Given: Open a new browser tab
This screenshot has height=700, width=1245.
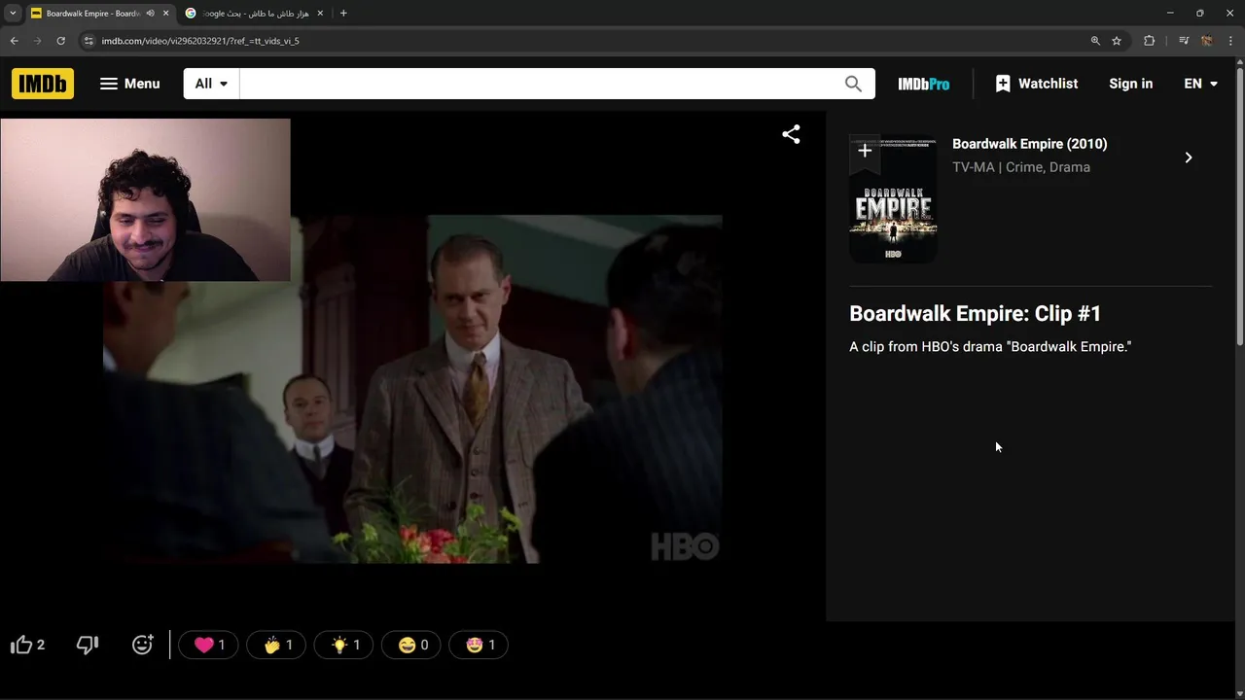Looking at the screenshot, I should 343,14.
